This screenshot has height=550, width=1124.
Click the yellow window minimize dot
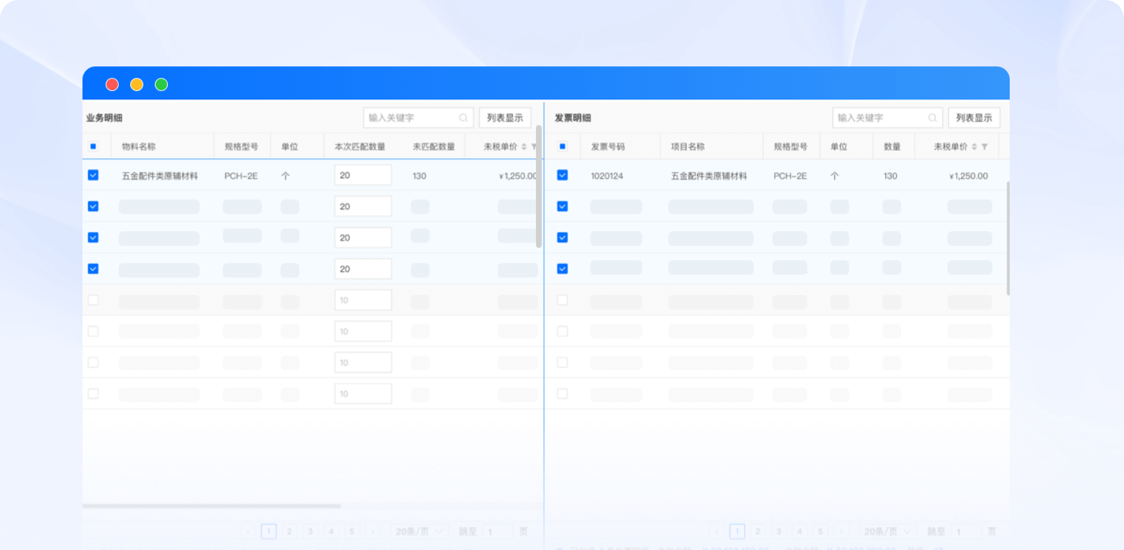136,85
